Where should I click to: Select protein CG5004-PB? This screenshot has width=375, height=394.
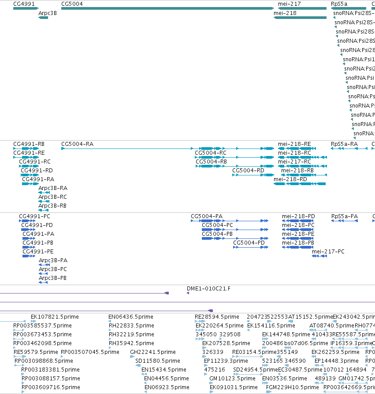click(x=217, y=234)
